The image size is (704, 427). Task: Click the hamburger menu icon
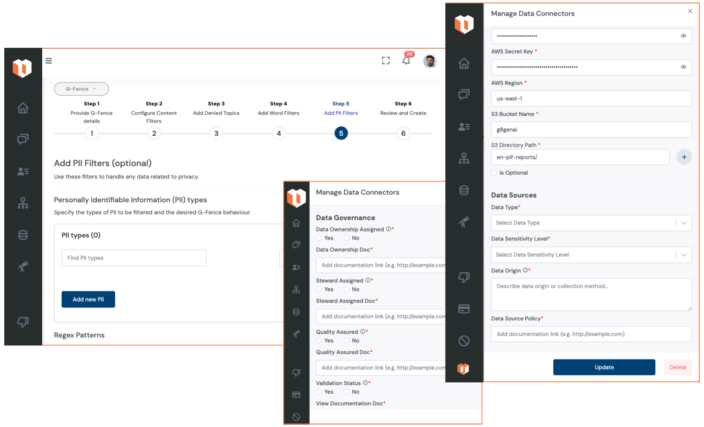49,61
